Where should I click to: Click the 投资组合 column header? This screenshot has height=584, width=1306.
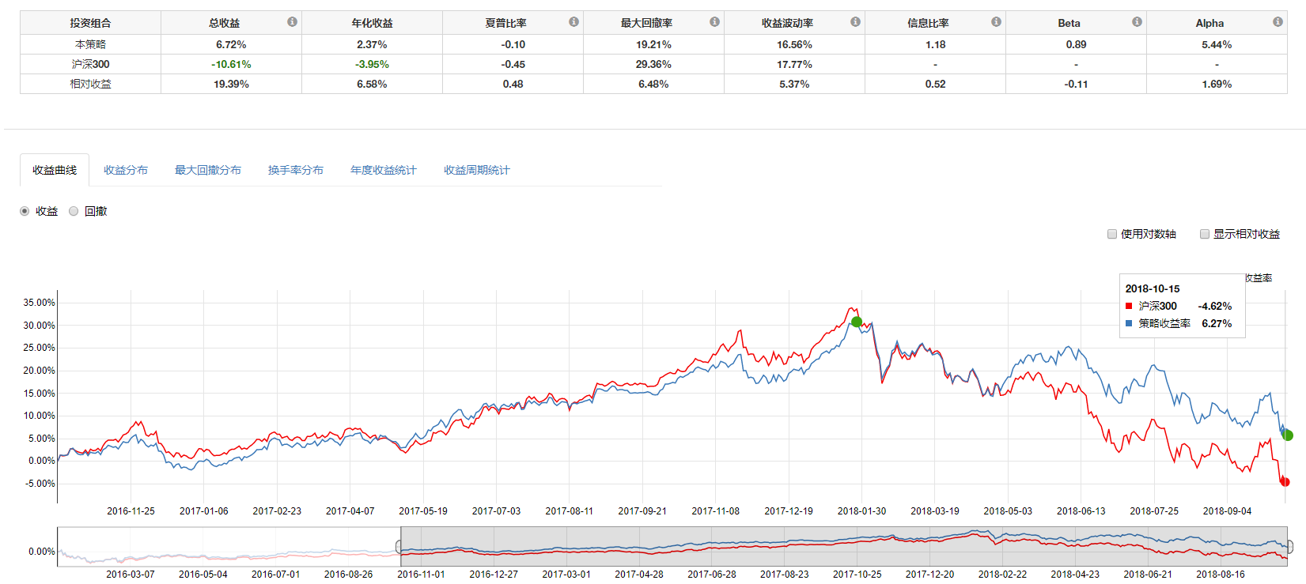[90, 23]
